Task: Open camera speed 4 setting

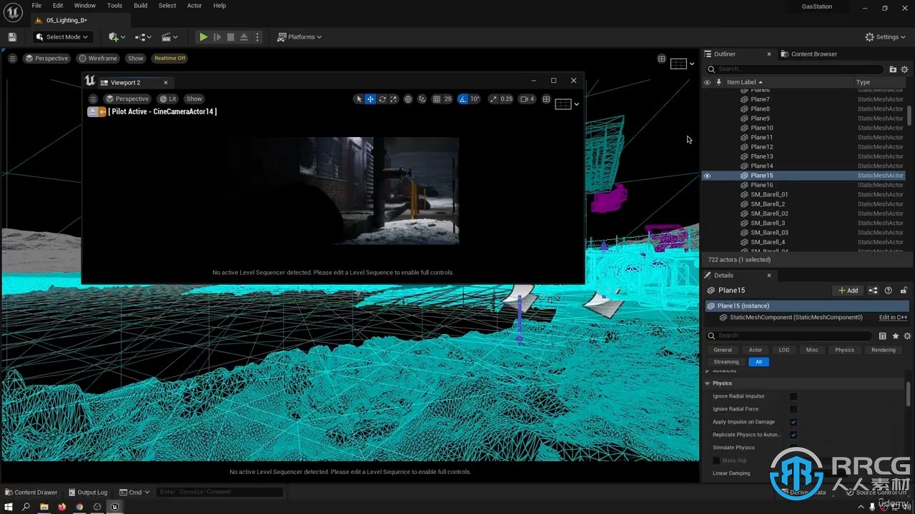Action: pyautogui.click(x=528, y=99)
